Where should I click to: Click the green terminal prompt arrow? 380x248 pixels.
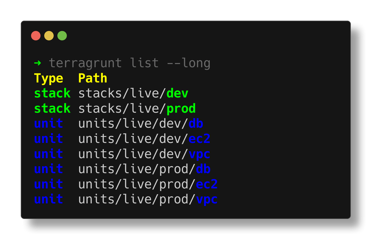(38, 63)
